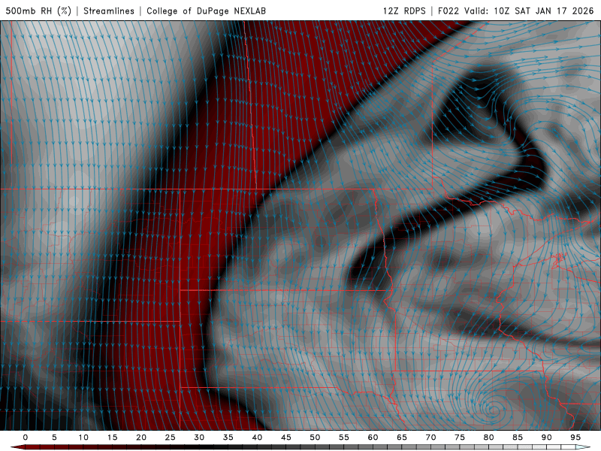Click the colorbar label "15"
Image resolution: width=601 pixels, height=451 pixels.
tap(112, 437)
